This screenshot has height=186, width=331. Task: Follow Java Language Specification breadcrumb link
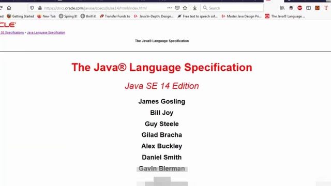click(46, 33)
